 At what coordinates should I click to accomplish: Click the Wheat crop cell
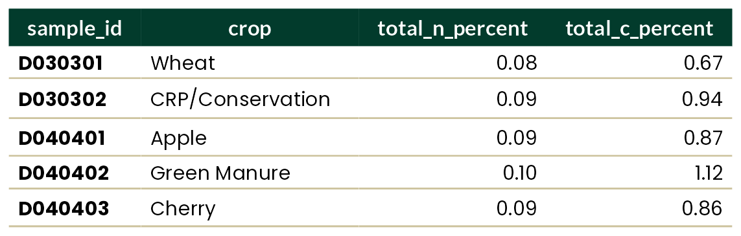182,63
